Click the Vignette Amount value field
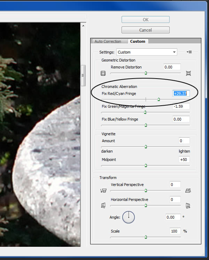Viewport: 209px width, 260px height. point(184,141)
